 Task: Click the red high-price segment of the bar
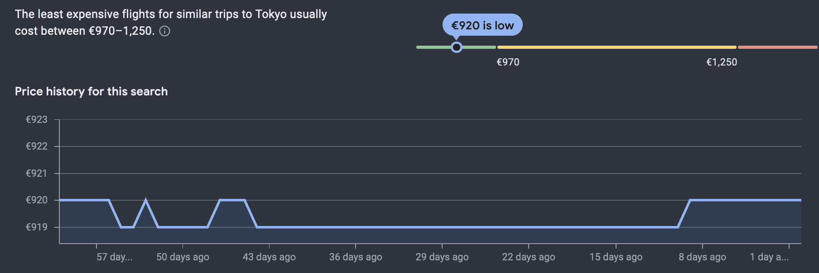coord(777,47)
